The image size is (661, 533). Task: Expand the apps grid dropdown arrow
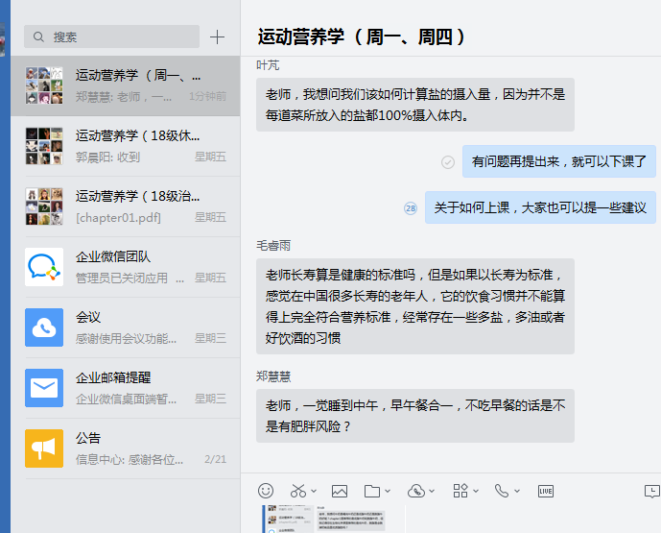tap(475, 492)
